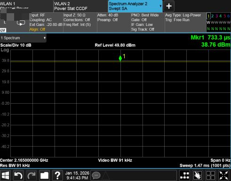This screenshot has height=181, width=231.
Task: Click Ref Level 49.80 dBm setting
Action: pos(115,45)
